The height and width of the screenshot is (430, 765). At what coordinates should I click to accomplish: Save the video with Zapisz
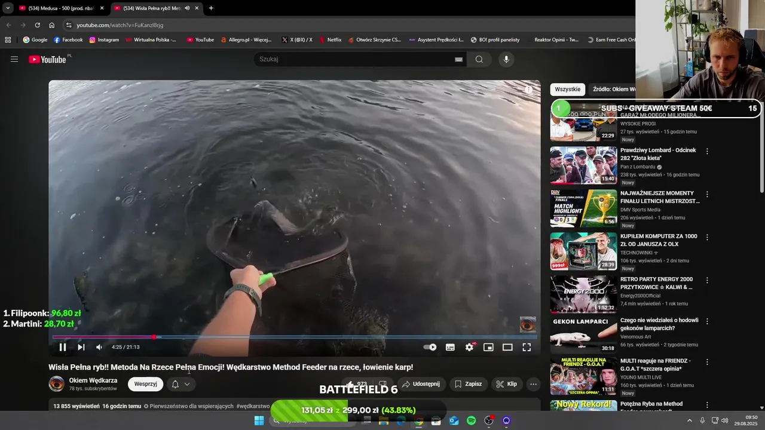click(468, 384)
